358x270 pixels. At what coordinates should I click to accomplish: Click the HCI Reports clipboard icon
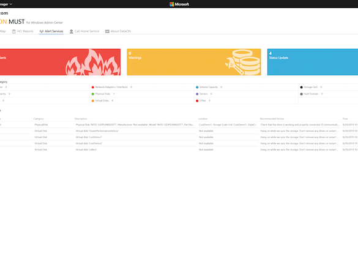click(14, 31)
